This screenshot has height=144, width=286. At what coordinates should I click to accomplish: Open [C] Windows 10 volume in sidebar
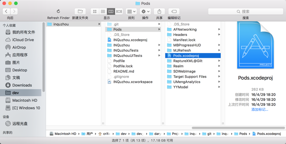(x=21, y=108)
